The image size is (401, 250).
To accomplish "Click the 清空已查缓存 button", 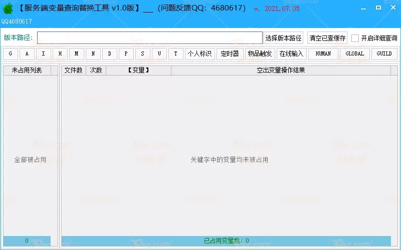I will pyautogui.click(x=327, y=38).
